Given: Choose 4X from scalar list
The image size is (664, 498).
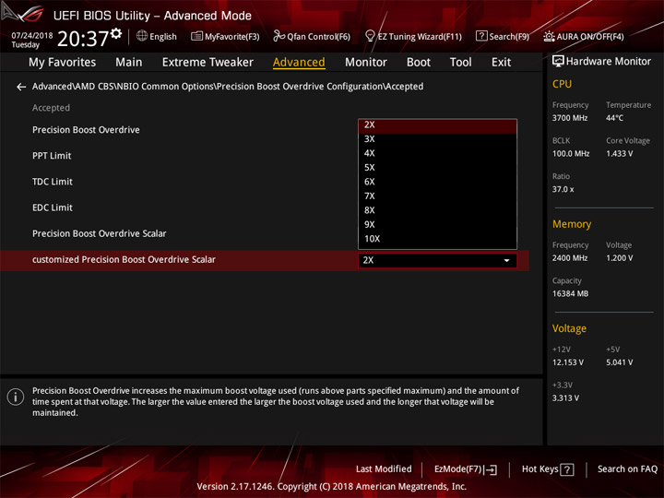Looking at the screenshot, I should coord(437,153).
